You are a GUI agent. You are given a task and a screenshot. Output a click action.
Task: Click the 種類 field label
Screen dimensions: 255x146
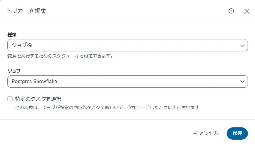pos(12,34)
